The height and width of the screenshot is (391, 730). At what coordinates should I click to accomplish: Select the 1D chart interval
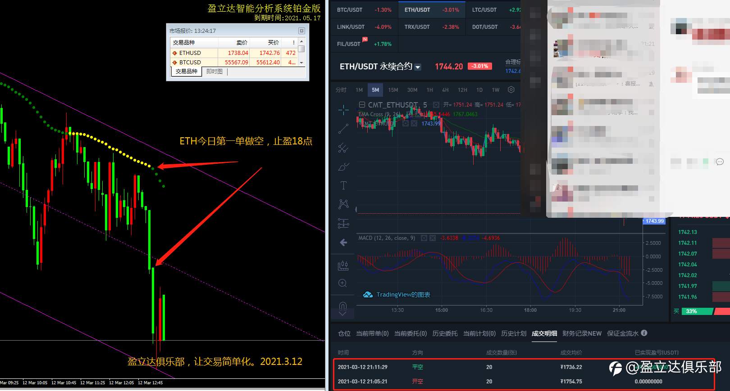click(x=479, y=90)
